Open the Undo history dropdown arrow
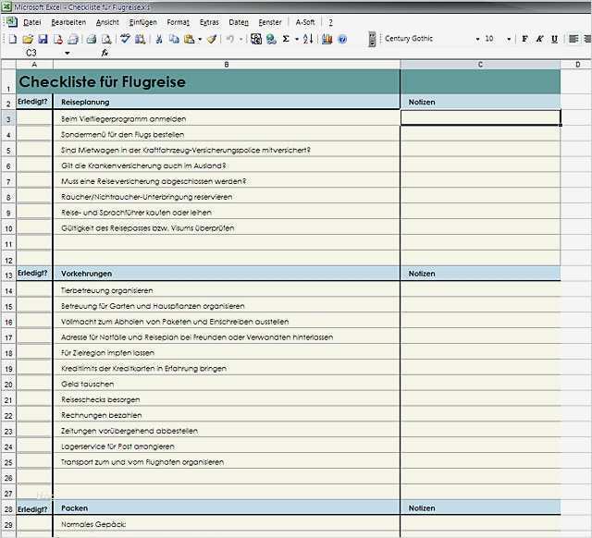The width and height of the screenshot is (592, 538). point(240,39)
